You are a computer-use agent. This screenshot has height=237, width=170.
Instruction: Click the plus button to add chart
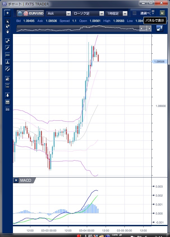[x=8, y=13]
